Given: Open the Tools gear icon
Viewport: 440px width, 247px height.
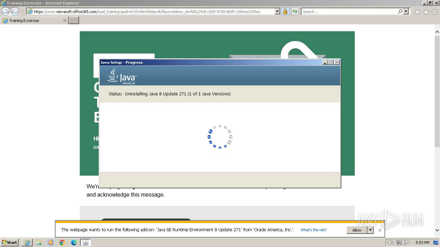Looking at the screenshot, I should (434, 12).
